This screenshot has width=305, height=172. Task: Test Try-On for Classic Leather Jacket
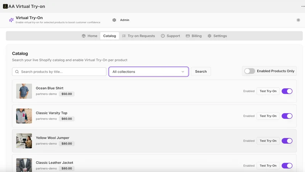[268, 166]
